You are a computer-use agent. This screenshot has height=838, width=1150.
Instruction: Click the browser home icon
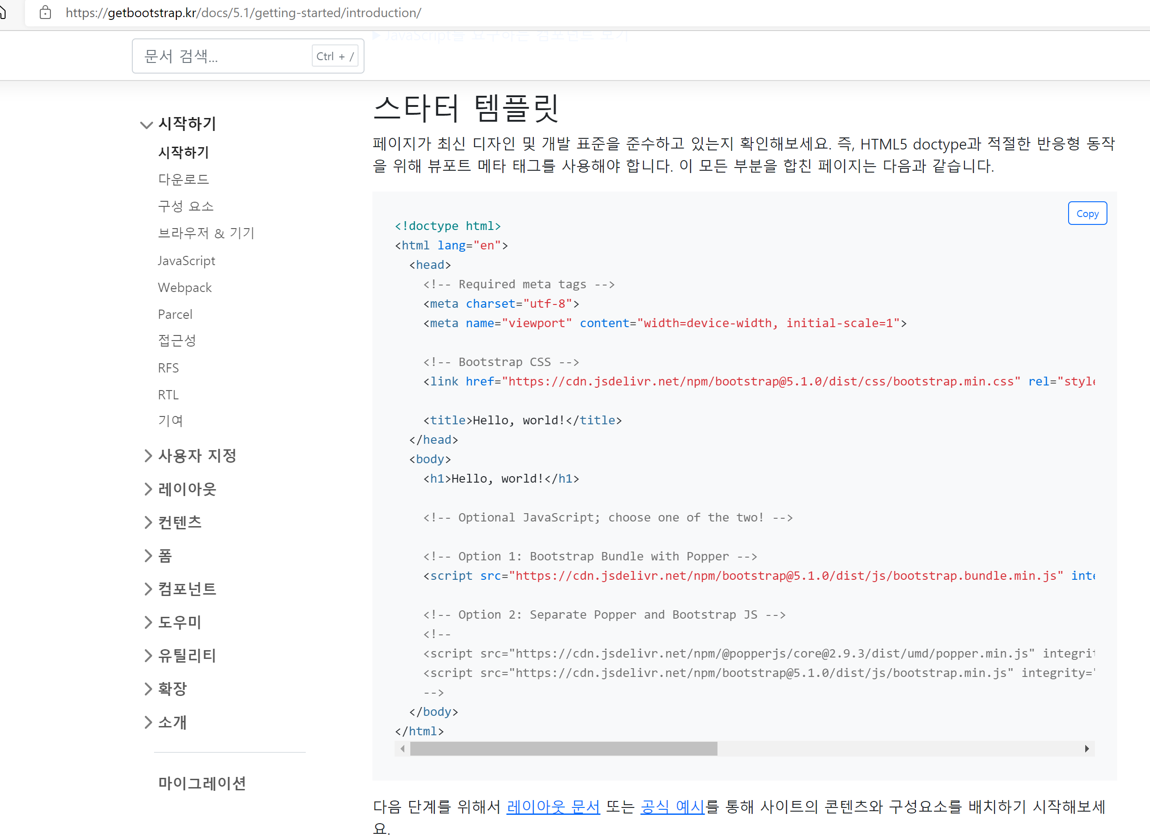pos(2,12)
